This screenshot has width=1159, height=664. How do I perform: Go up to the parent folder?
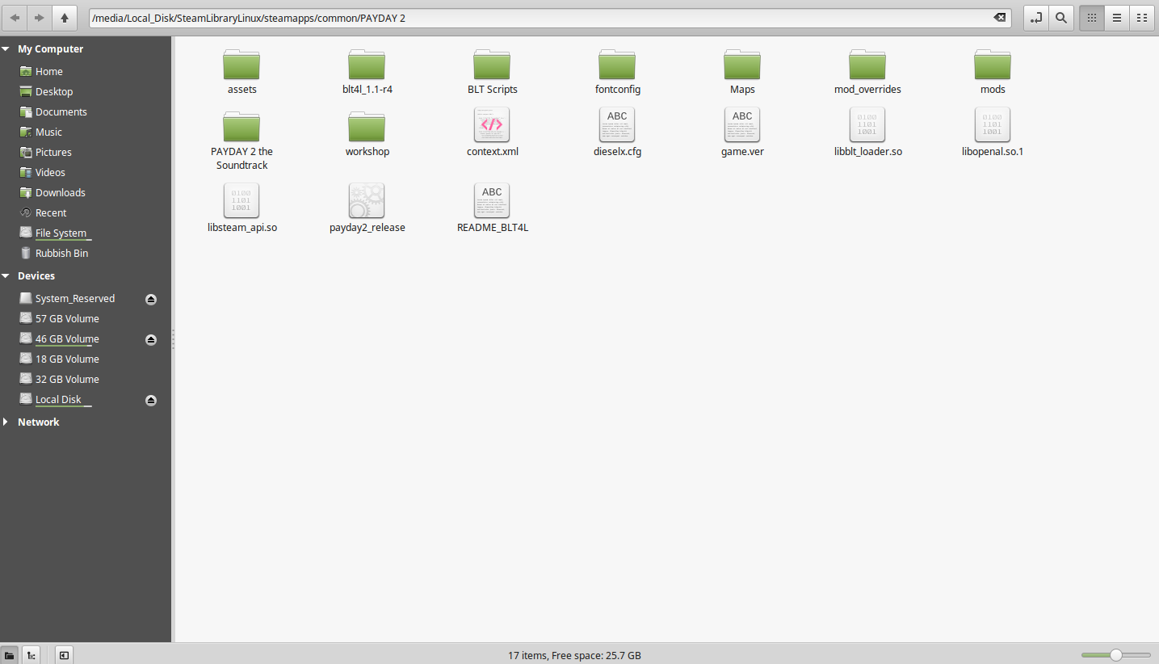point(65,17)
